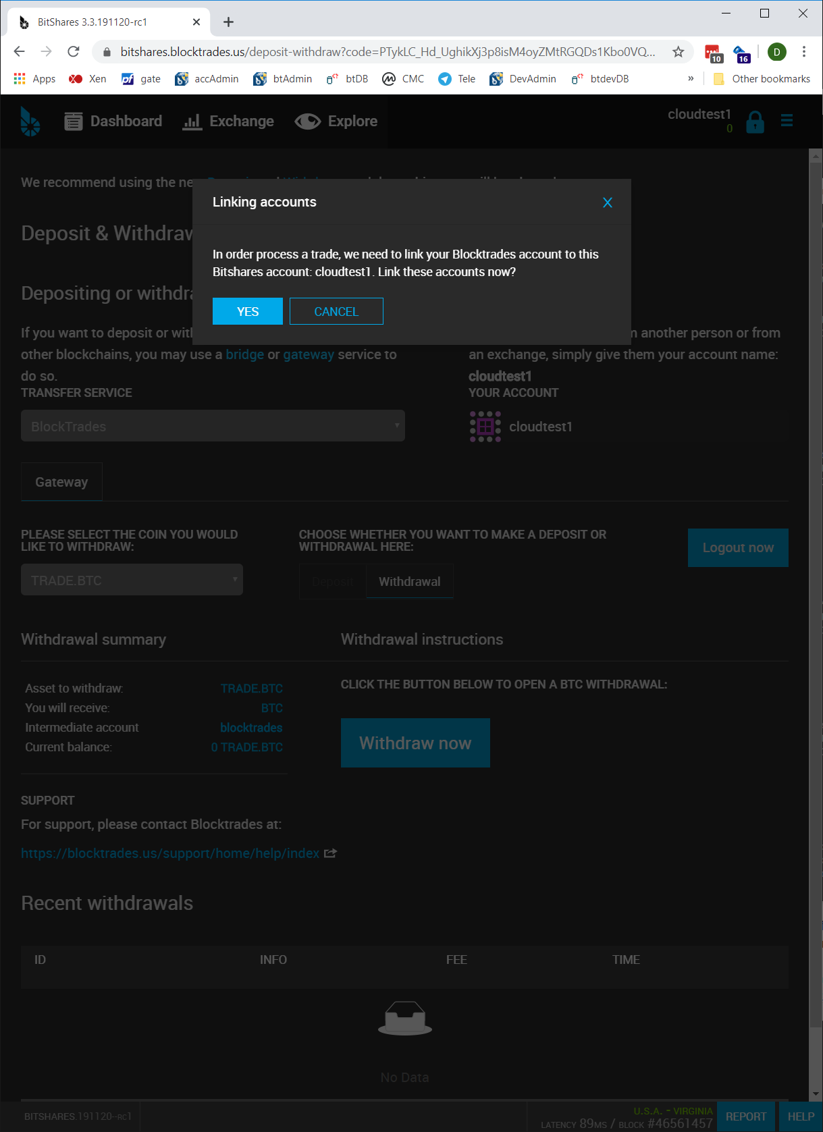The height and width of the screenshot is (1132, 823).
Task: Click the BITSHARES.191120-rc1 version label
Action: point(78,1116)
